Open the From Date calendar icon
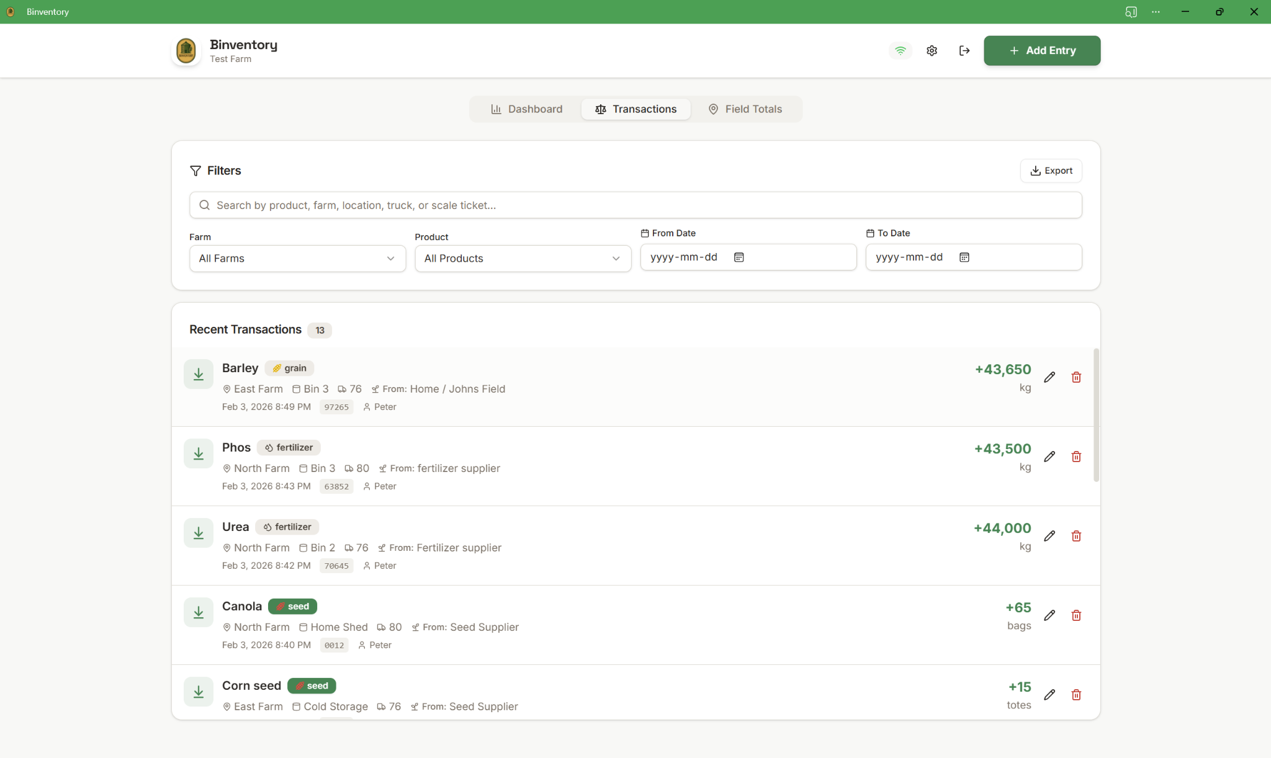Viewport: 1271px width, 758px height. 739,257
